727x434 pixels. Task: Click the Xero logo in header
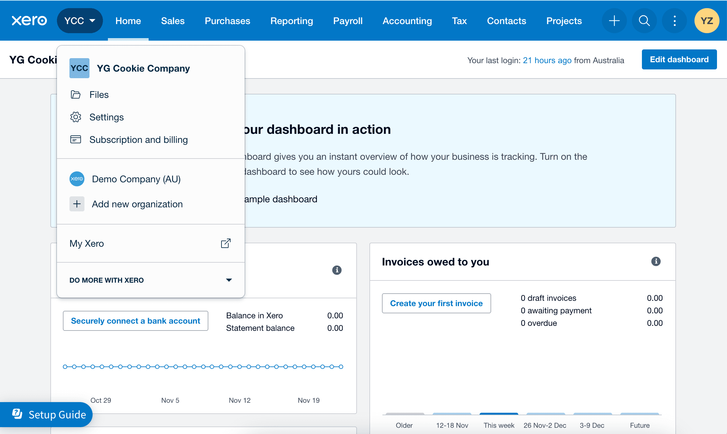tap(29, 21)
